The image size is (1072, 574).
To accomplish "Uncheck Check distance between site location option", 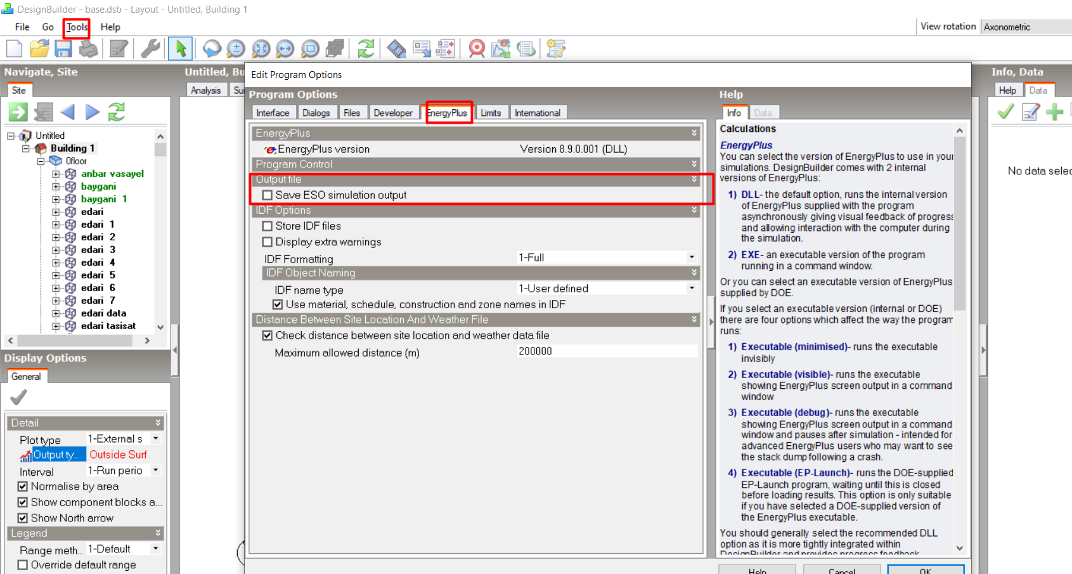I will pos(268,336).
